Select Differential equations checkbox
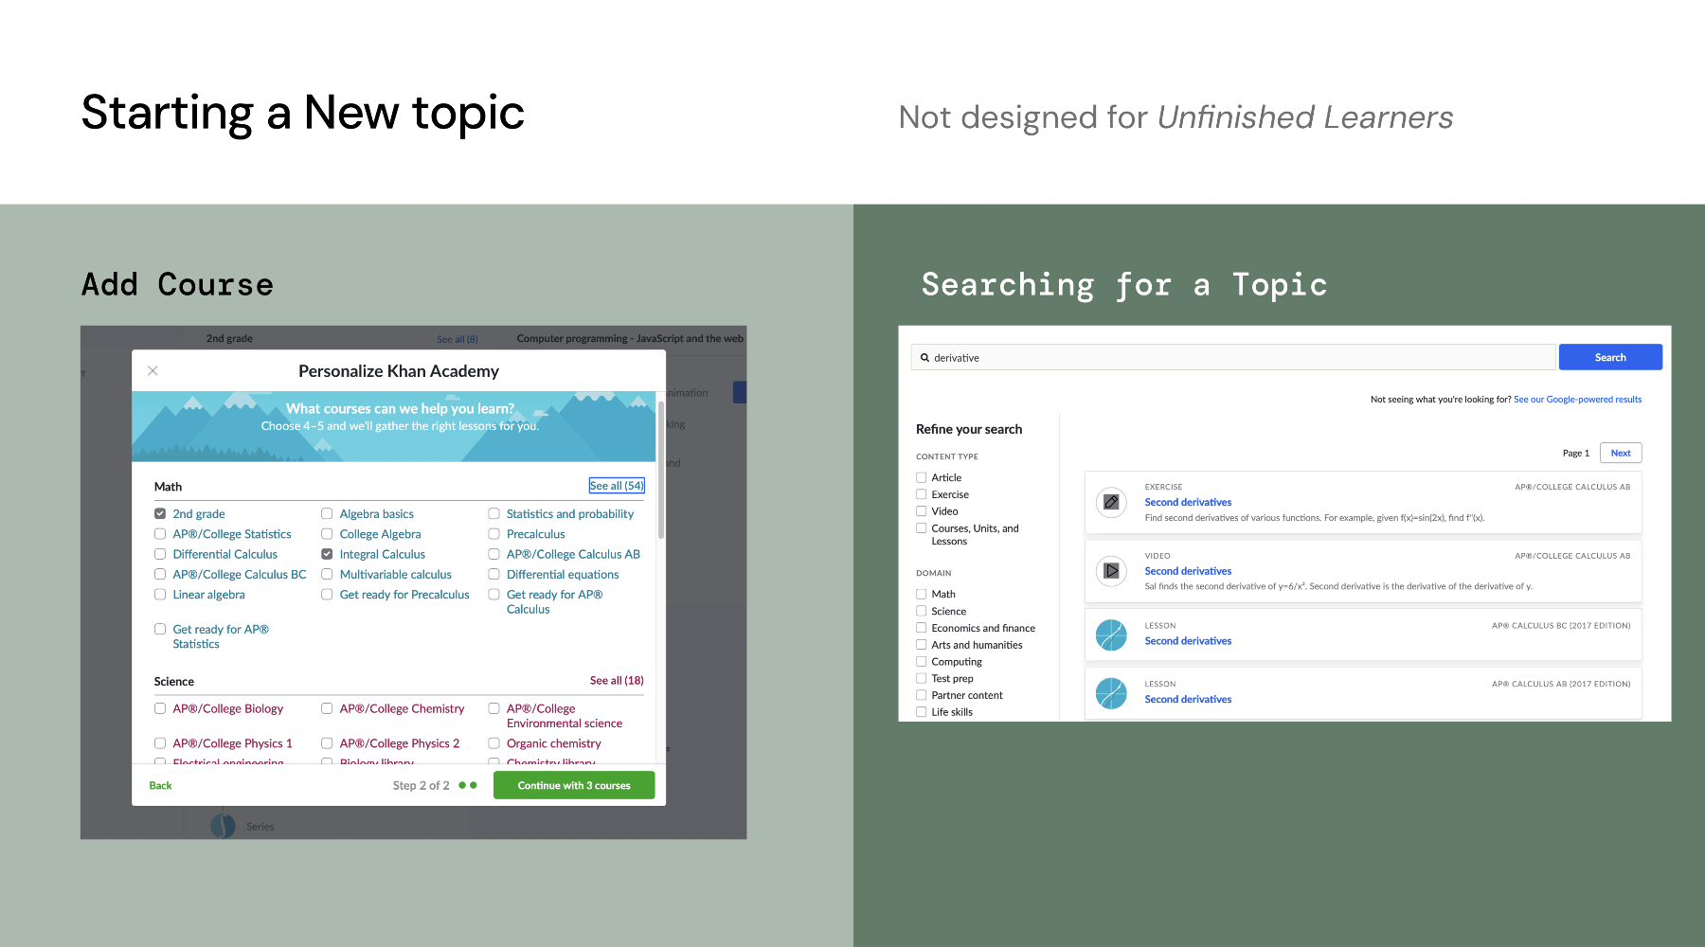Viewport: 1705px width, 947px height. 494,574
